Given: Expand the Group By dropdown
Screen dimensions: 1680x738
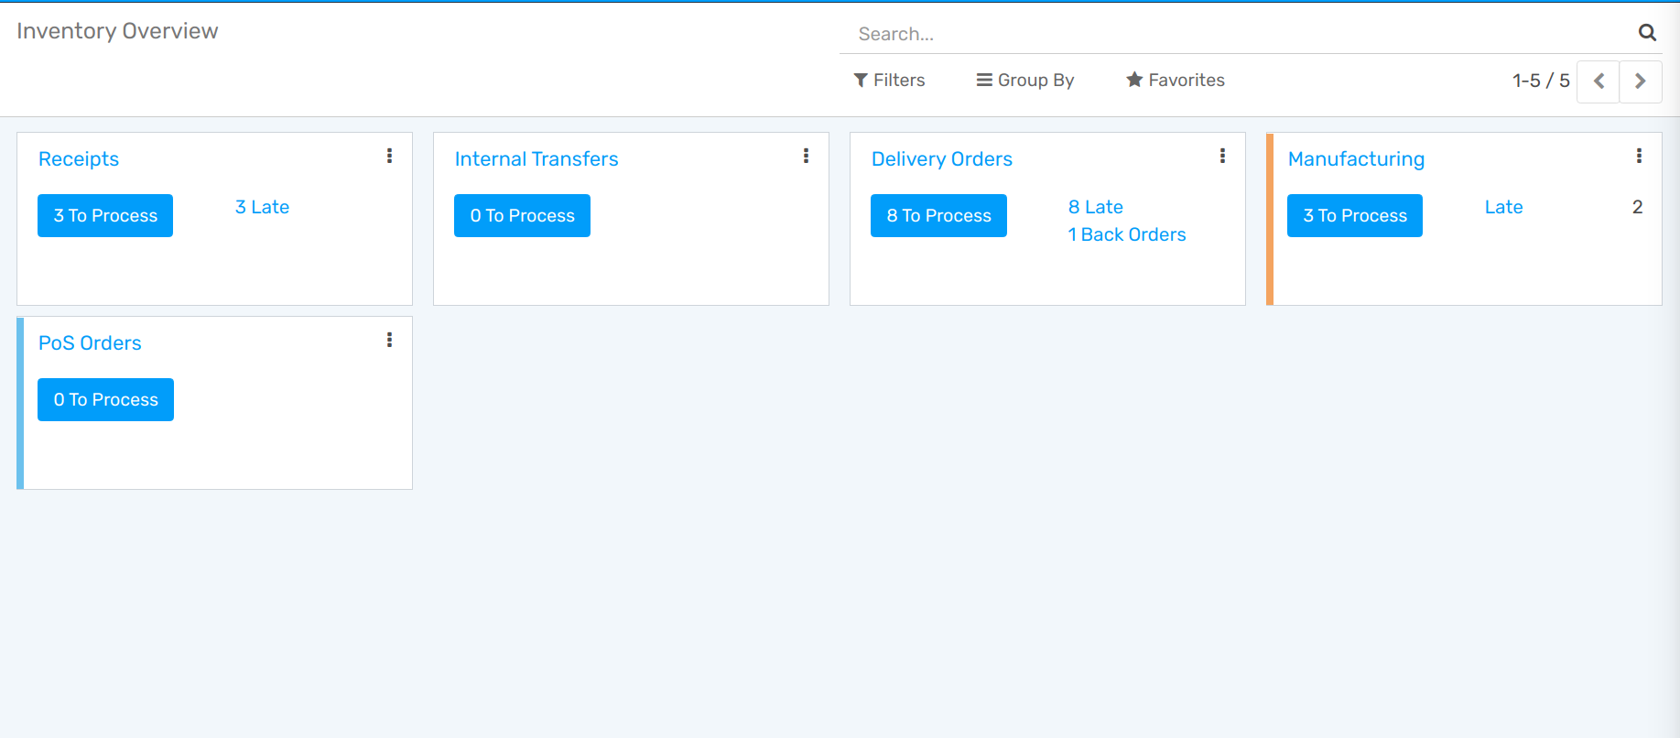Looking at the screenshot, I should pyautogui.click(x=1025, y=81).
